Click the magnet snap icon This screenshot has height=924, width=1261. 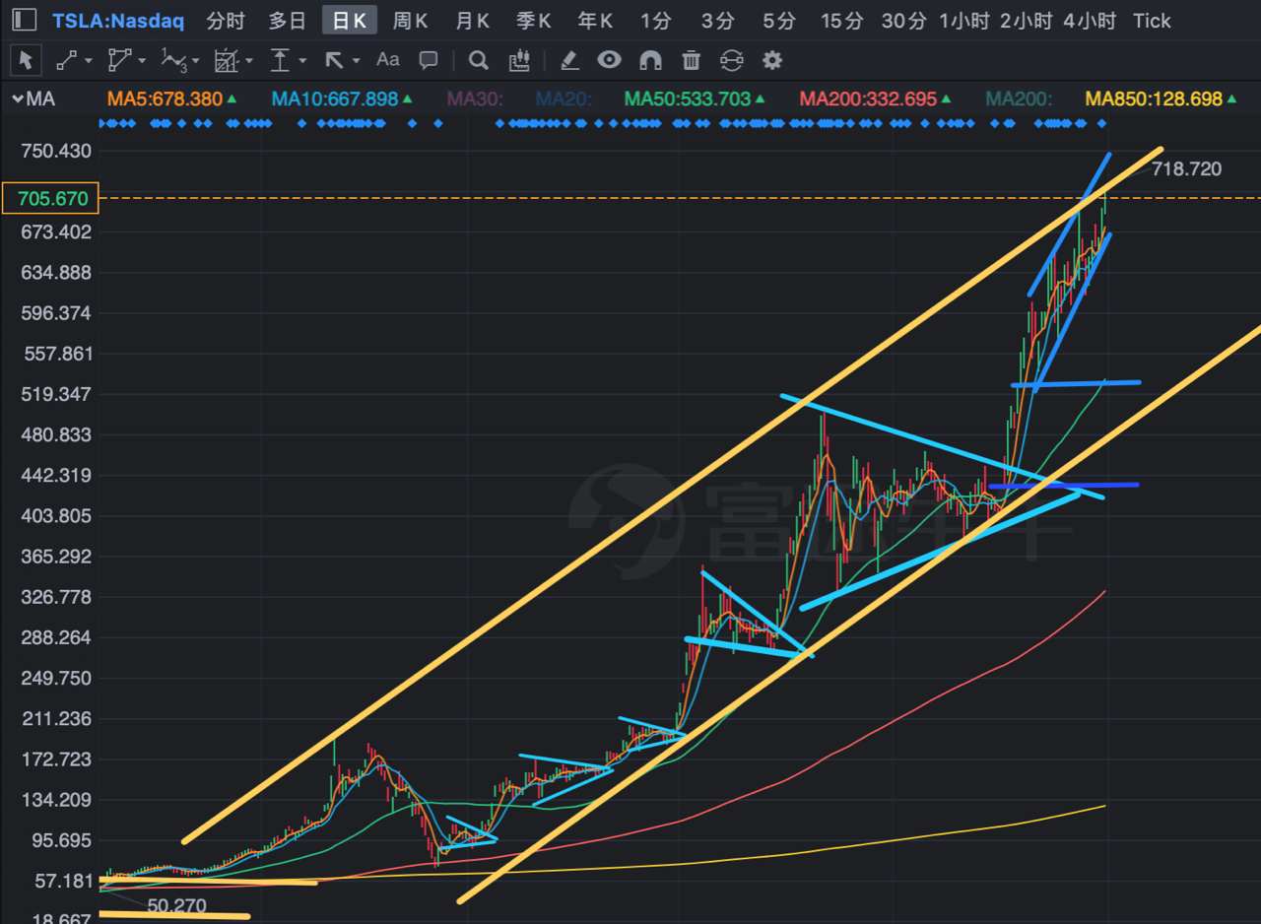point(650,60)
